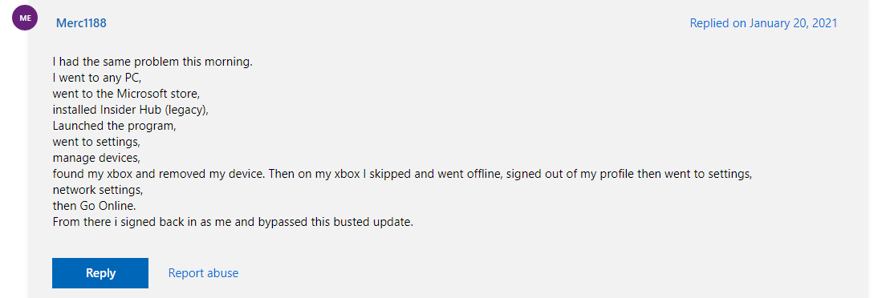Click the purple ME avatar icon
Viewport: 894px width, 298px height.
25,18
